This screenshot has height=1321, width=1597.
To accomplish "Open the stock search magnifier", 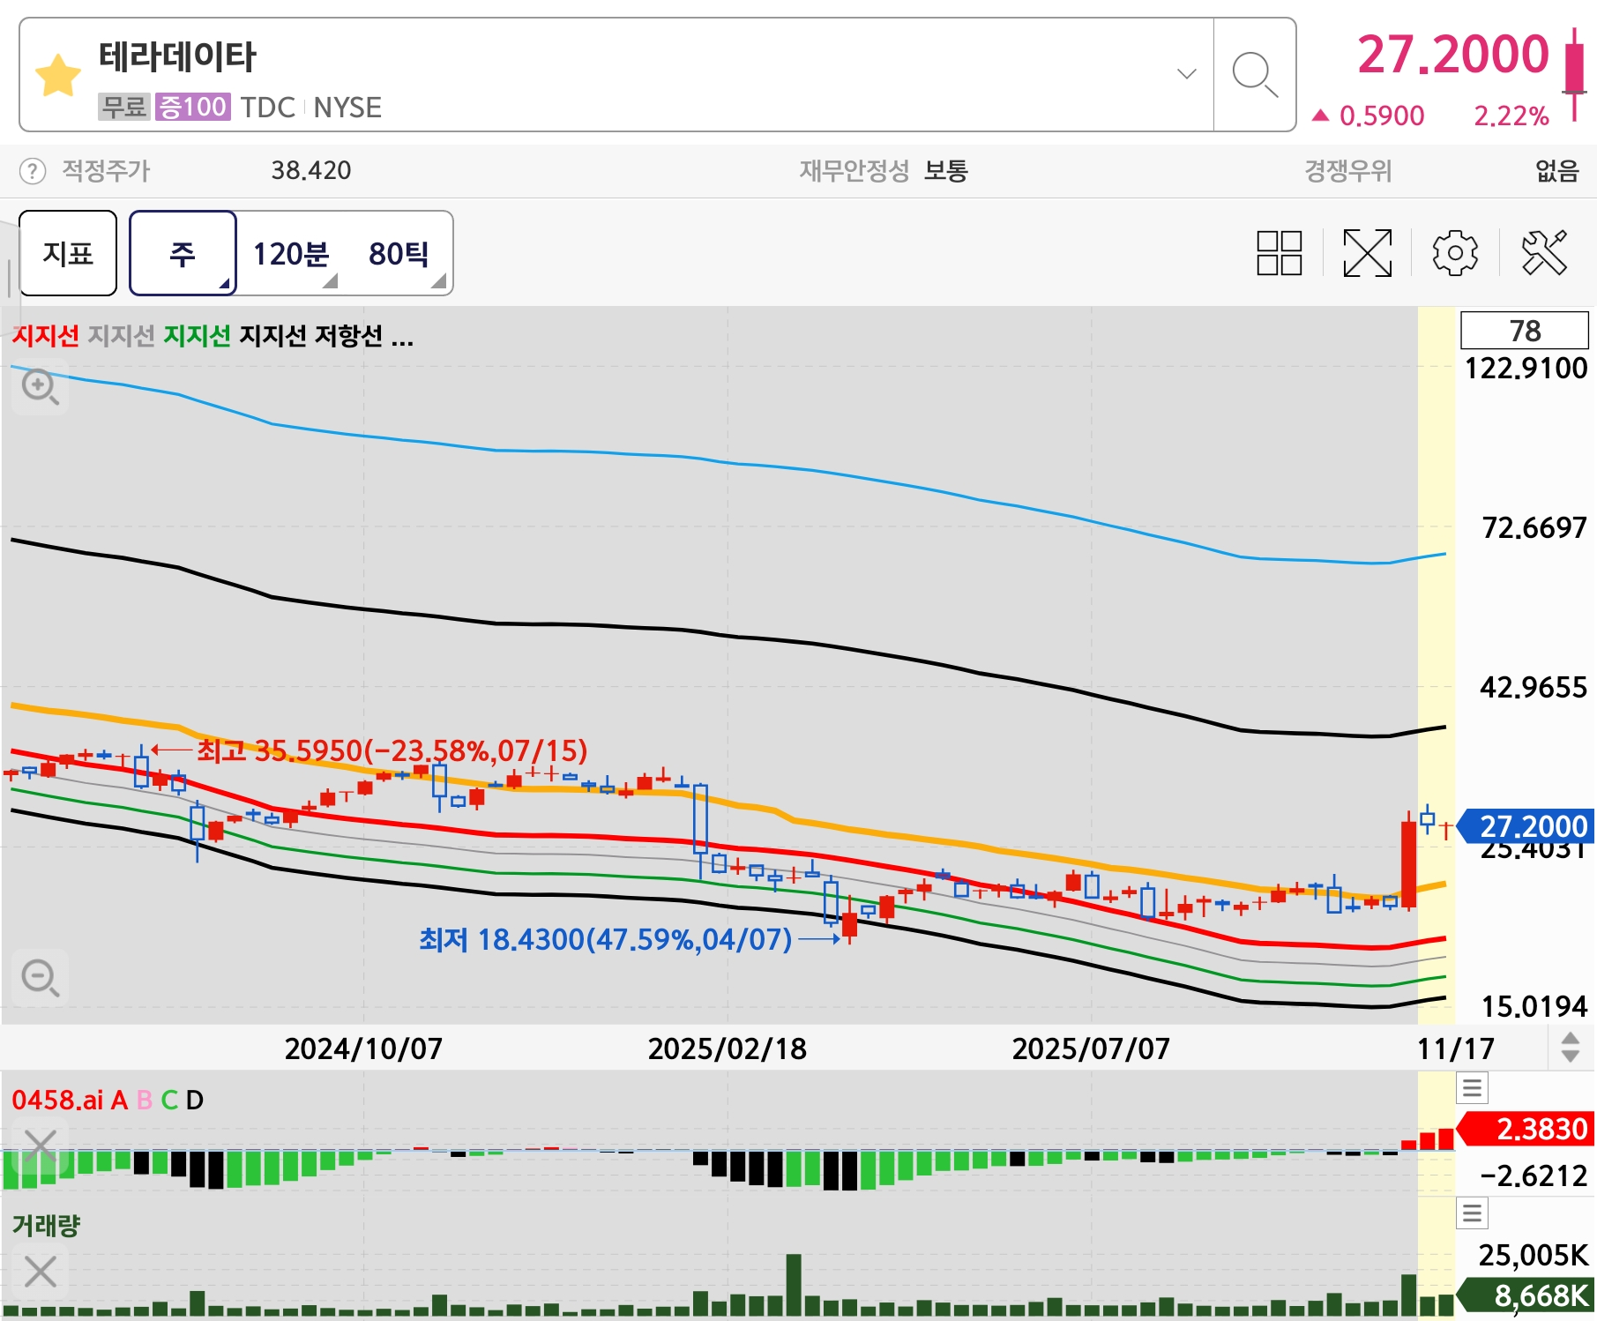I will click(1254, 75).
